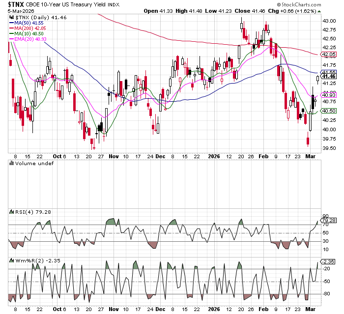This screenshot has width=344, height=314.
Task: Click the 79.28 RSI value tag
Action: pos(328,220)
